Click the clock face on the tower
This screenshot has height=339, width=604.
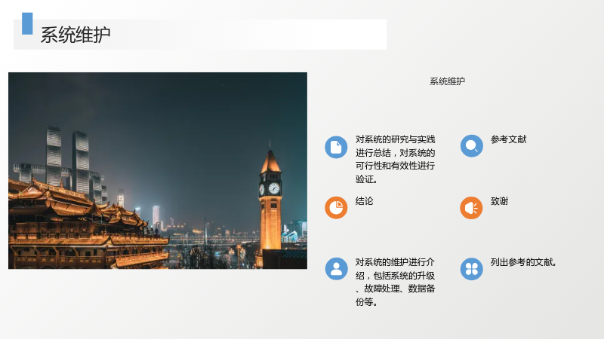(x=274, y=188)
